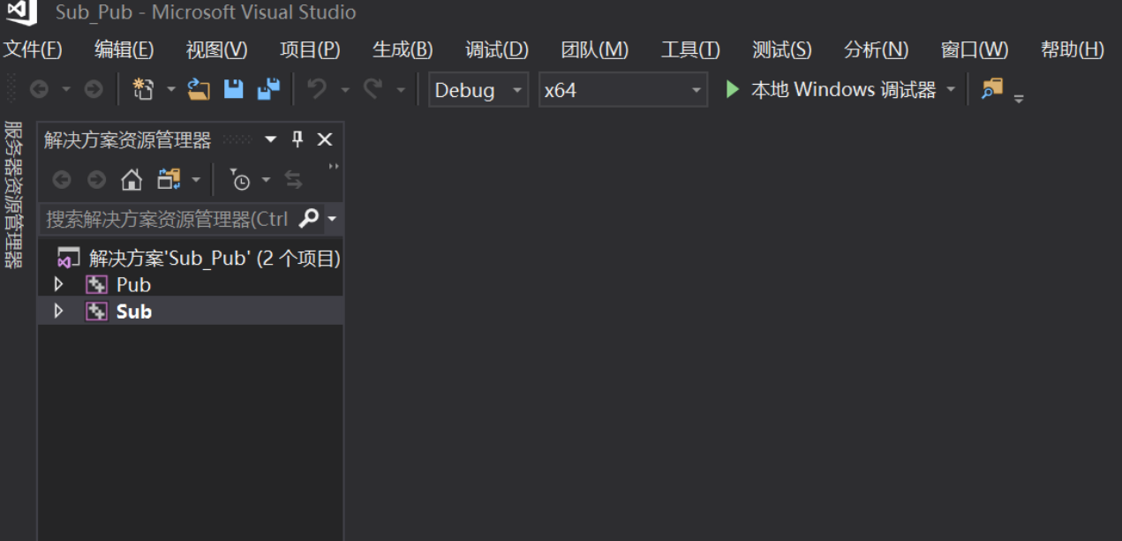The height and width of the screenshot is (541, 1122).
Task: Start the 本地 Windows 调试器 debugger
Action: 830,89
